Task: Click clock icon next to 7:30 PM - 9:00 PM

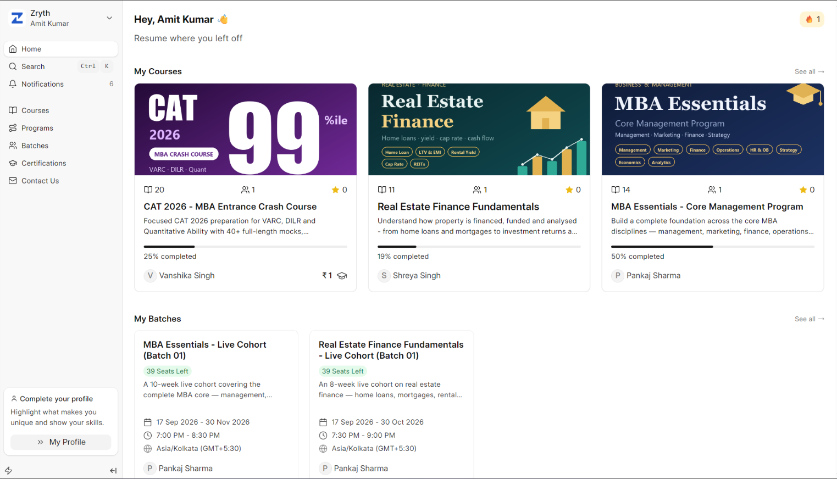Action: pyautogui.click(x=323, y=436)
